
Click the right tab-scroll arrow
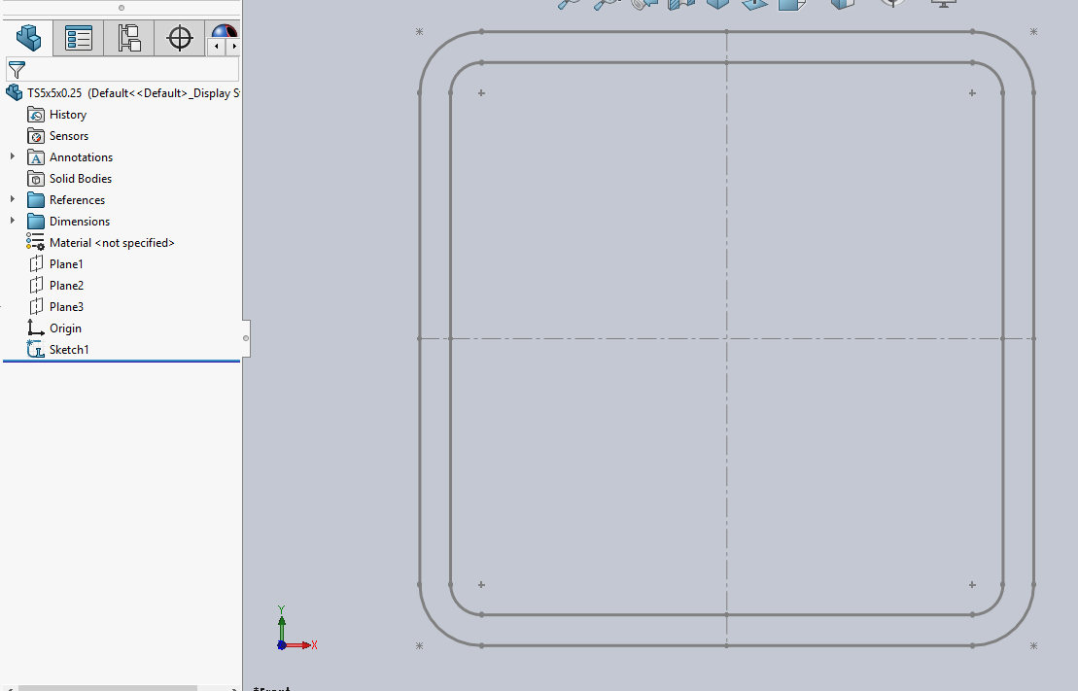[233, 47]
